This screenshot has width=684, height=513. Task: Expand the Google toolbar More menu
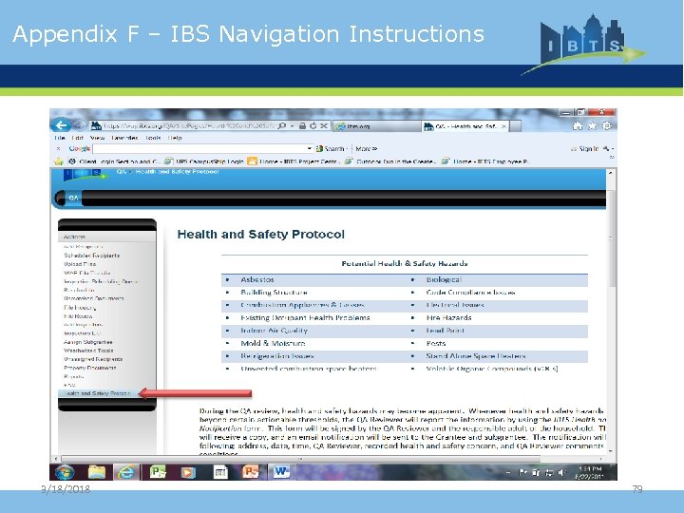tap(366, 149)
